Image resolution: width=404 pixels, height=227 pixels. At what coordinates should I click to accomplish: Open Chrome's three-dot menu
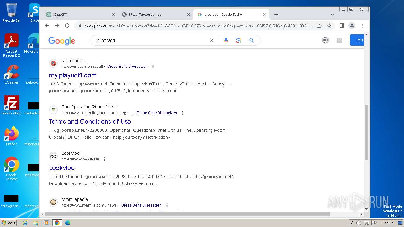click(362, 26)
